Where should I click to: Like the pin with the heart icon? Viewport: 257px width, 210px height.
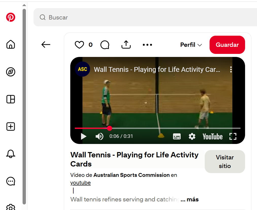79,45
